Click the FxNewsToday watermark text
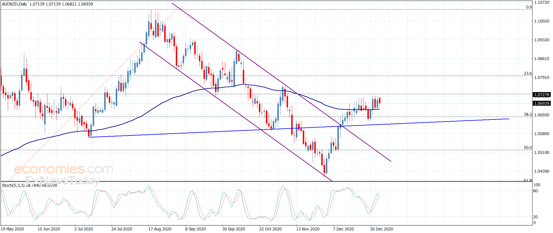553x233 pixels. click(x=62, y=180)
